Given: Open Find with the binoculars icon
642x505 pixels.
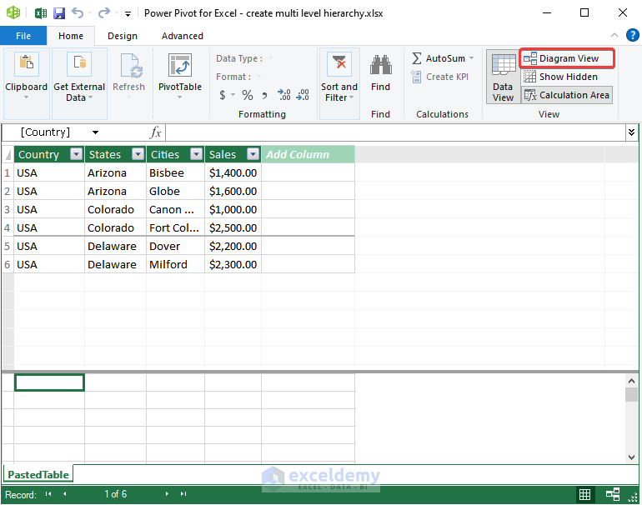Looking at the screenshot, I should pos(380,65).
